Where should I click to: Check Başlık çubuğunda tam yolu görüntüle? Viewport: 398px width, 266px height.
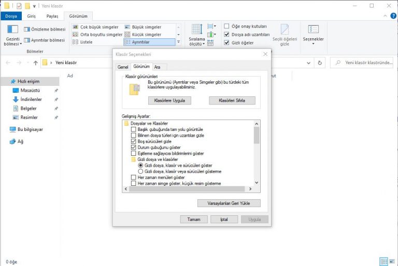pos(134,129)
